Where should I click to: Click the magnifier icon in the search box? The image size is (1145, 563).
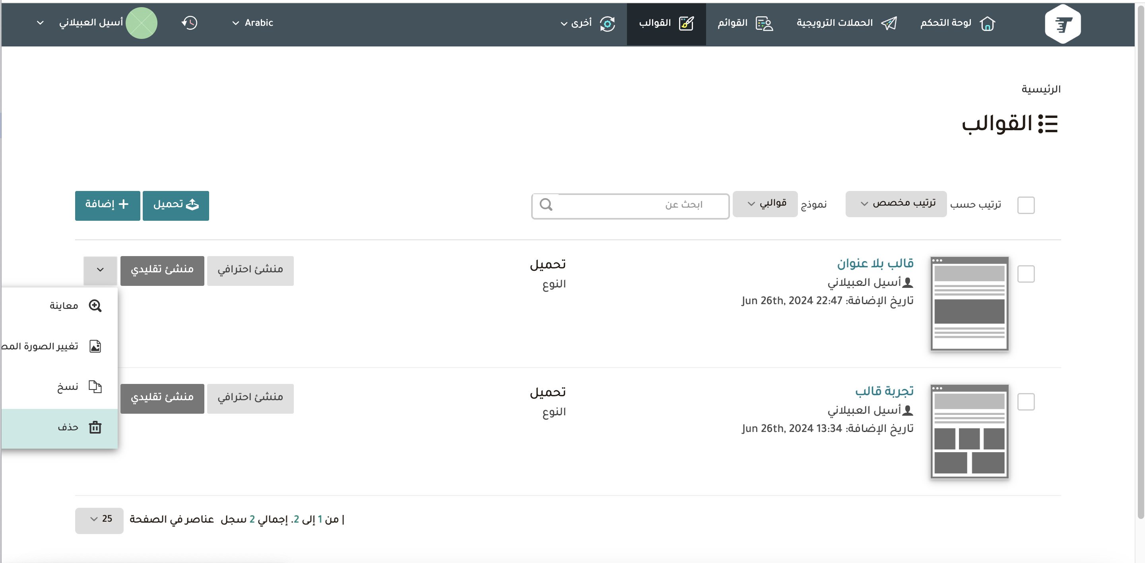(546, 204)
